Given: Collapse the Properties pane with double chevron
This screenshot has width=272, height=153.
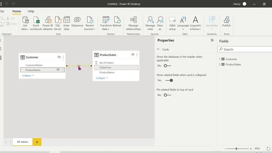Looking at the screenshot, I should (x=212, y=40).
